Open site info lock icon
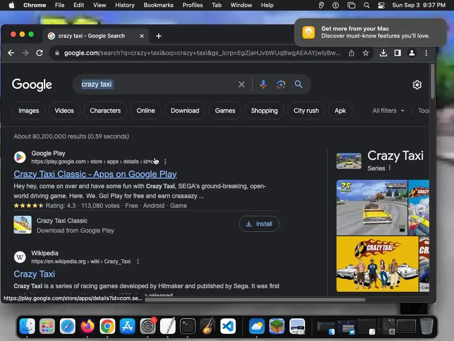 click(57, 53)
